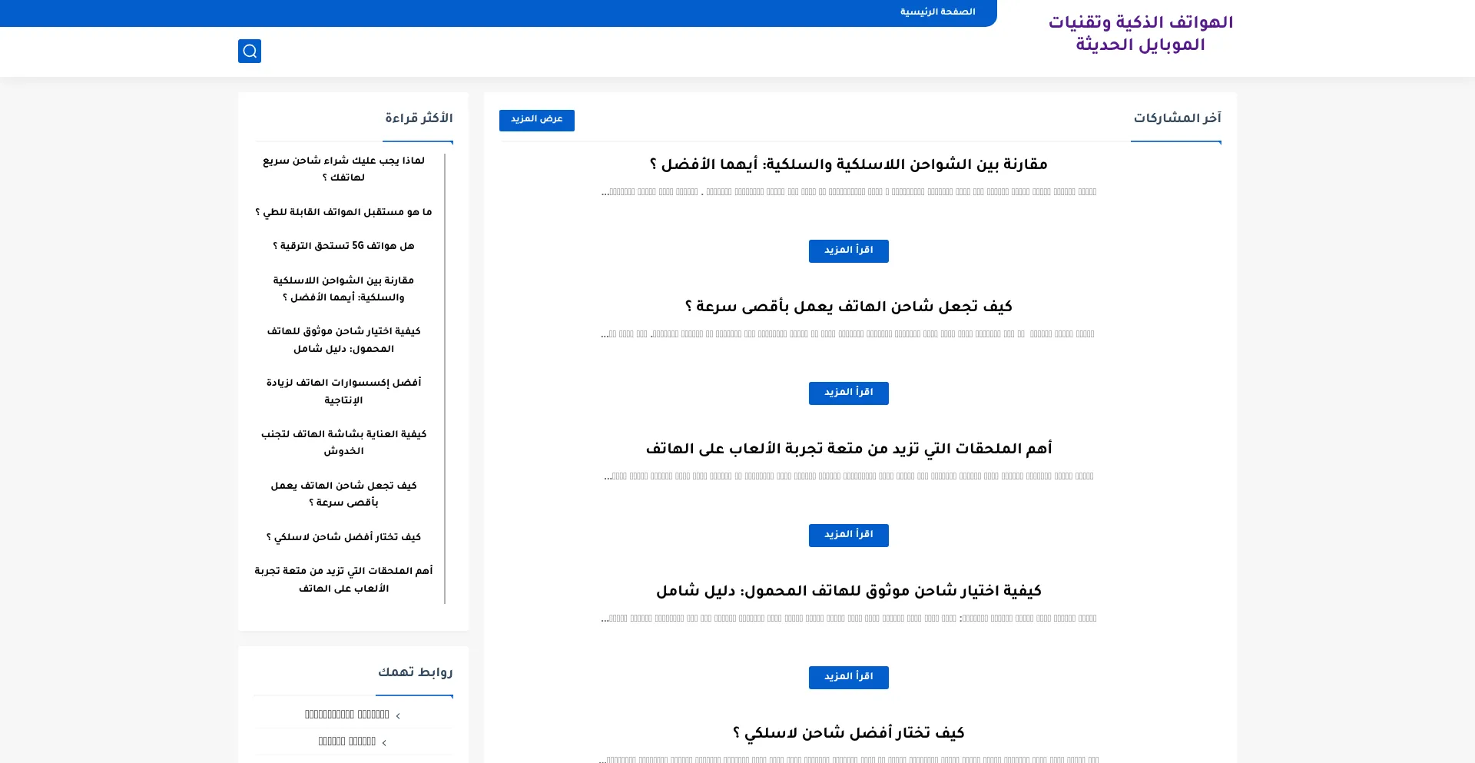This screenshot has width=1475, height=763.
Task: Open headline كيفية اختيار شاحن موثوق للهاتف المحمول
Action: 848,592
